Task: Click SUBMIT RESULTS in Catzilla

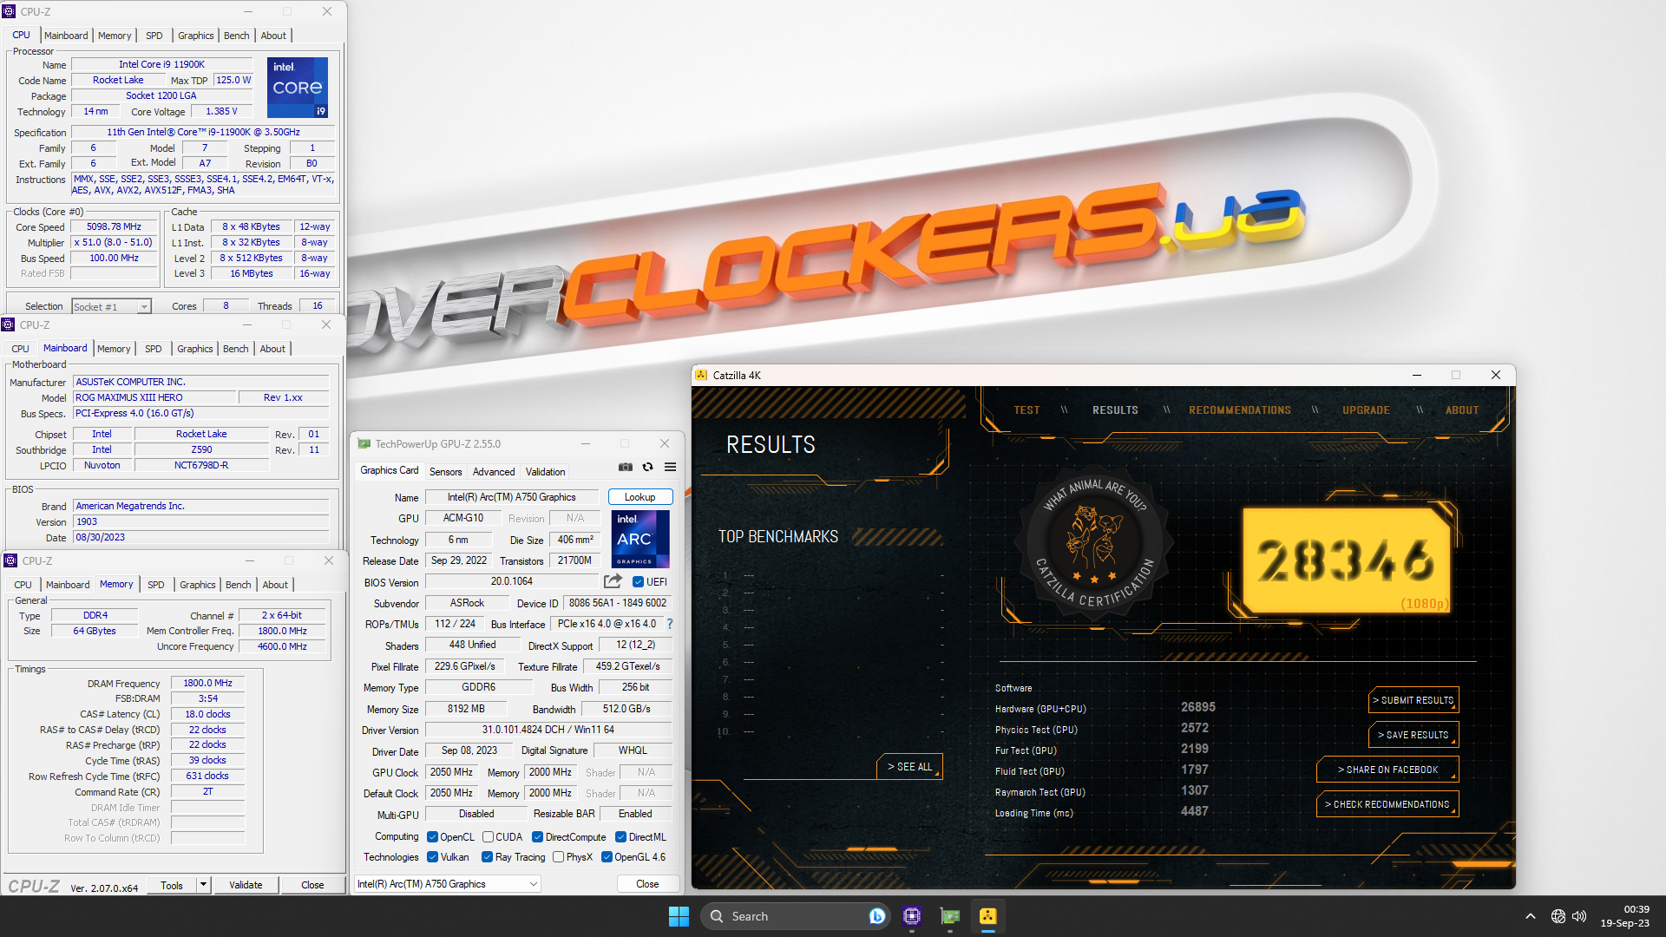Action: (1413, 700)
